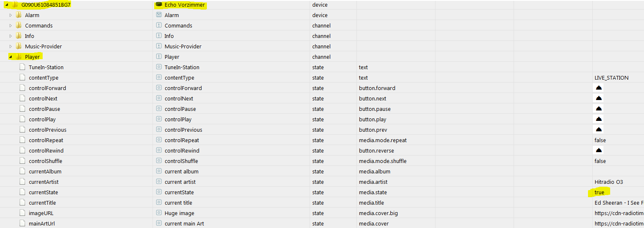Expand the Alarm tree node
The image size is (644, 228).
point(11,15)
